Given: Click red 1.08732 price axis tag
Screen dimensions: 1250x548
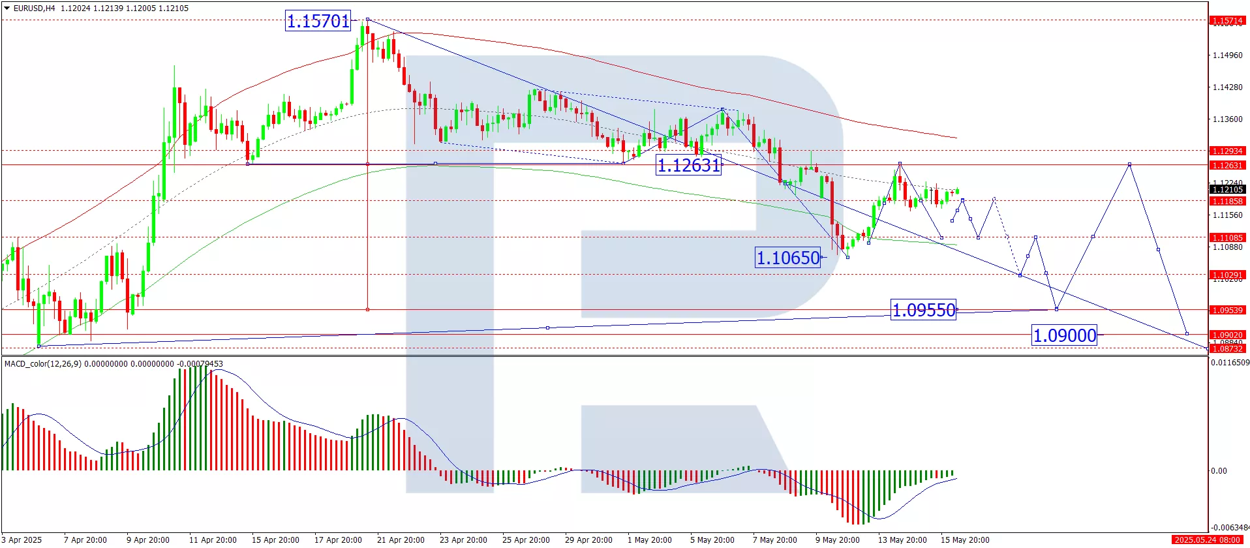Looking at the screenshot, I should click(x=1227, y=349).
